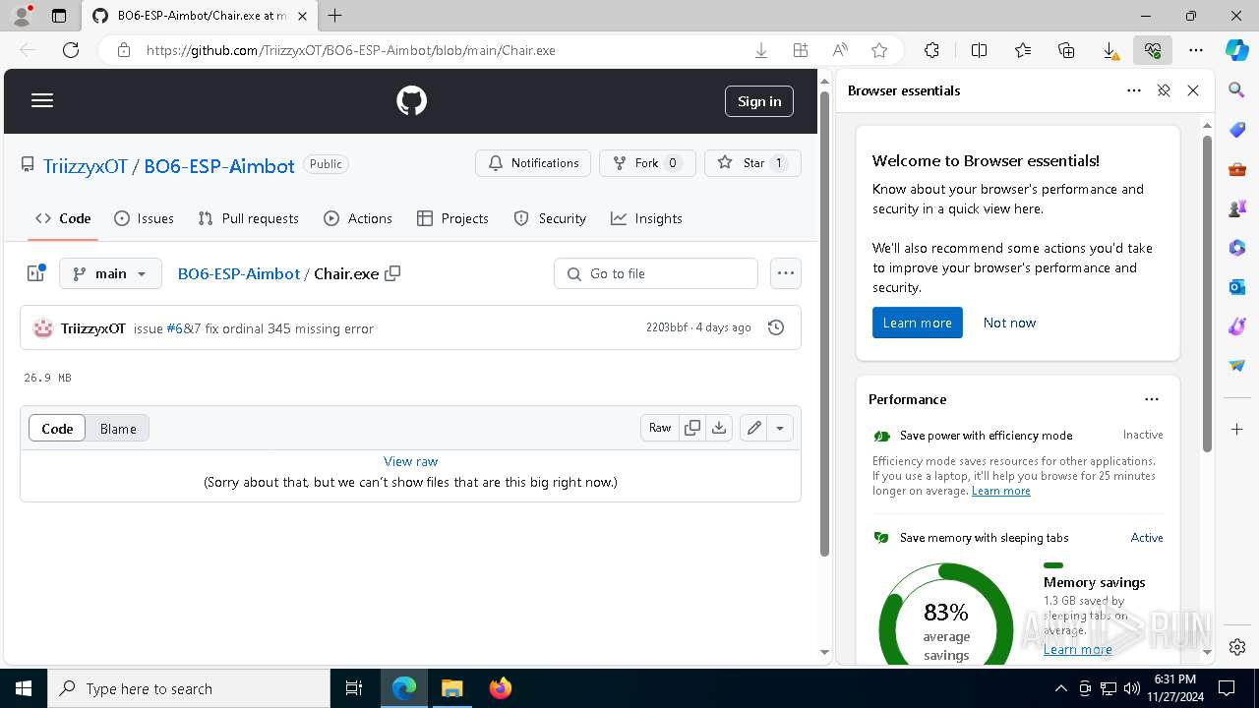Click the Notifications button

(x=533, y=163)
